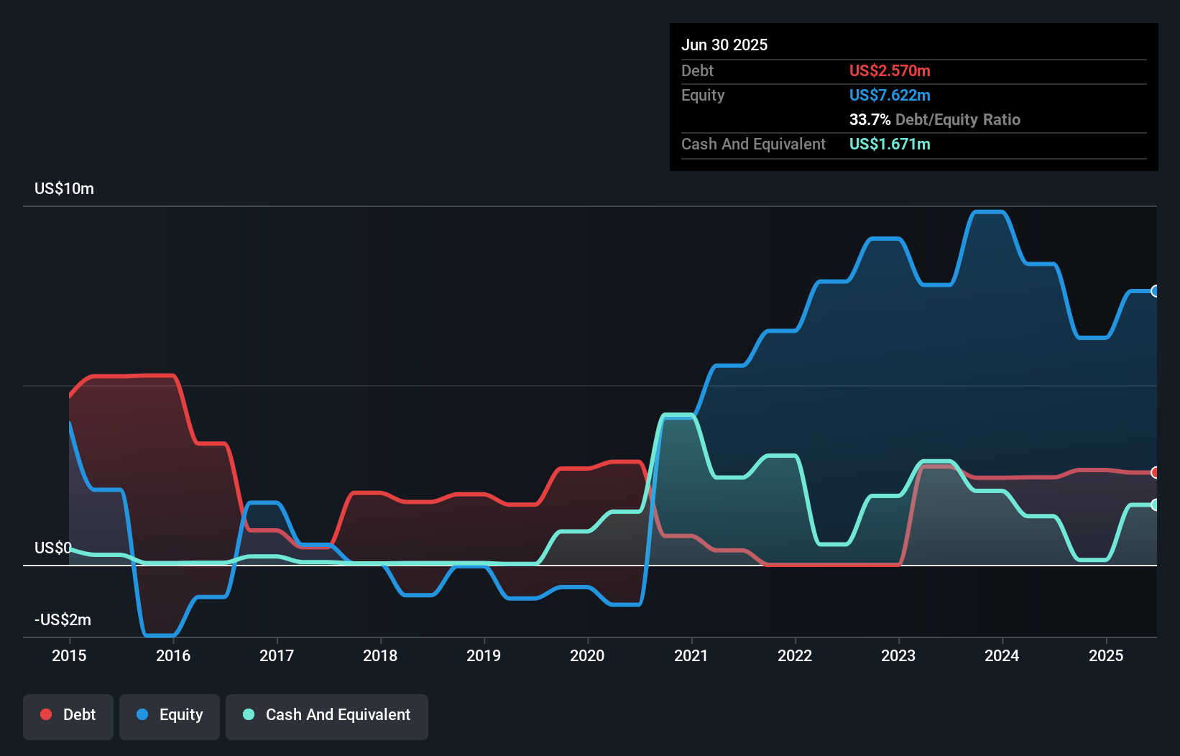Click the red Debt line endpoint marker
Image resolution: width=1180 pixels, height=756 pixels.
pyautogui.click(x=1155, y=472)
